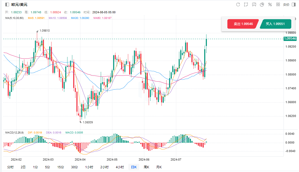This screenshot has height=172, width=299.
Task: Select the 月K monthly chart tab
Action: [159, 167]
